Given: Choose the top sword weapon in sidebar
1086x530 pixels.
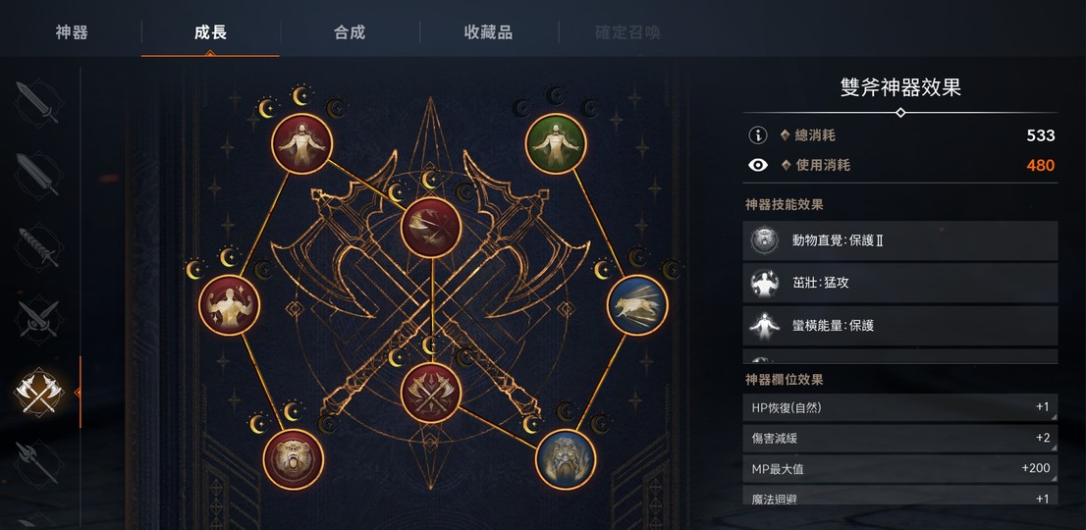Looking at the screenshot, I should tap(39, 103).
